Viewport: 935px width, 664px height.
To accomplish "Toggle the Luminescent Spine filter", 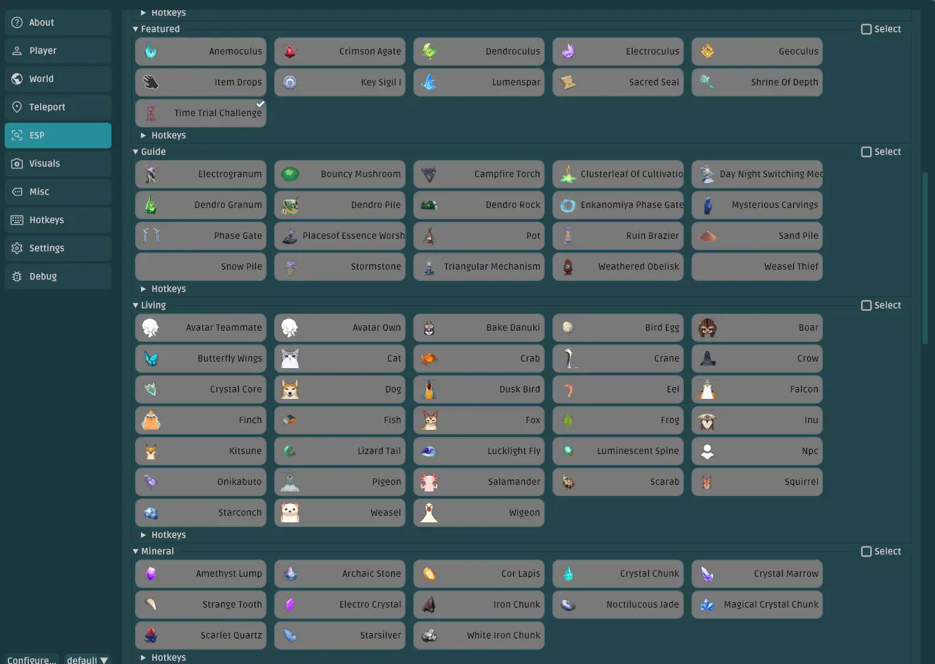I will 618,451.
